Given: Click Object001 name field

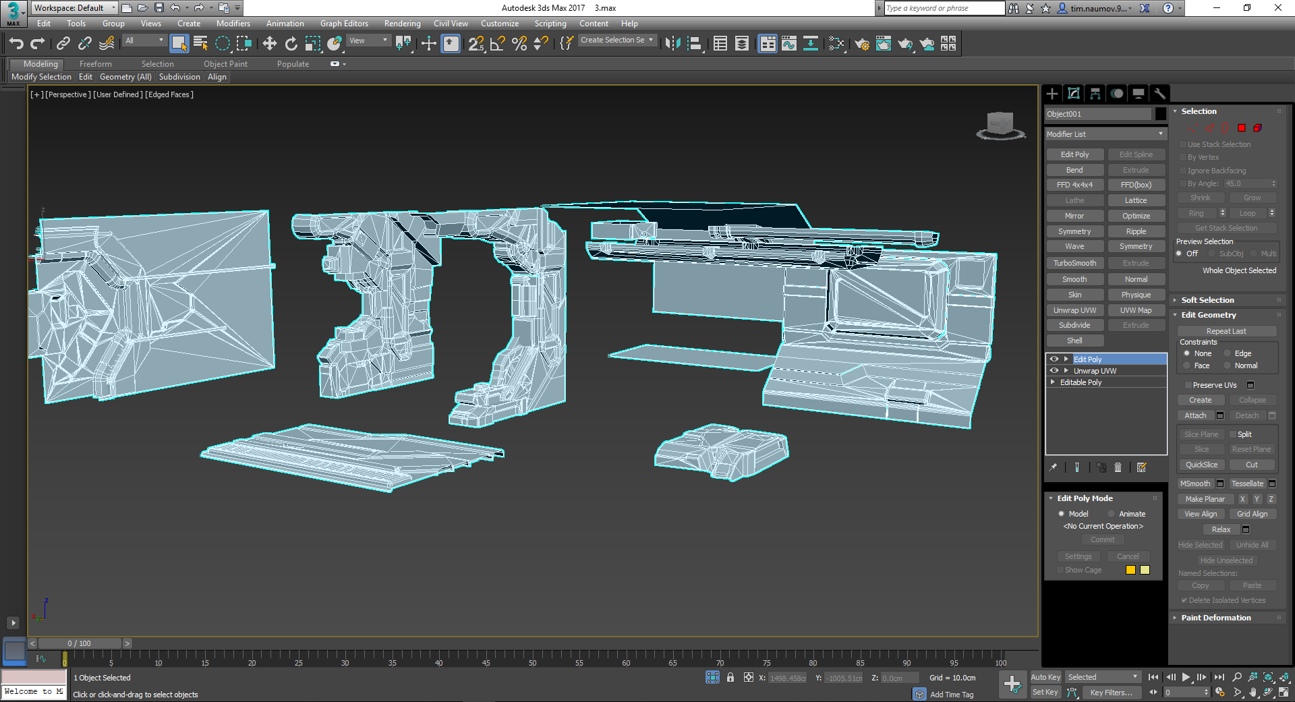Looking at the screenshot, I should click(1098, 114).
